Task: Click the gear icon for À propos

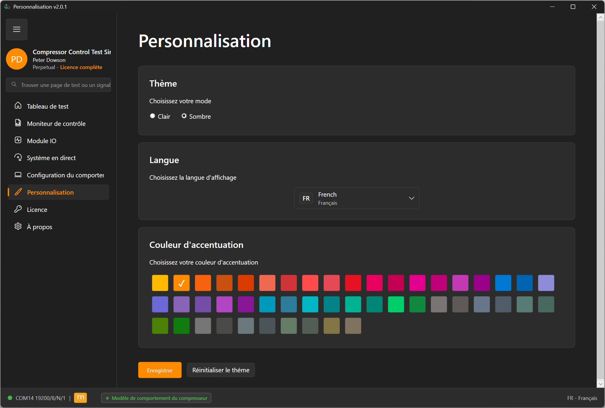Action: click(18, 226)
